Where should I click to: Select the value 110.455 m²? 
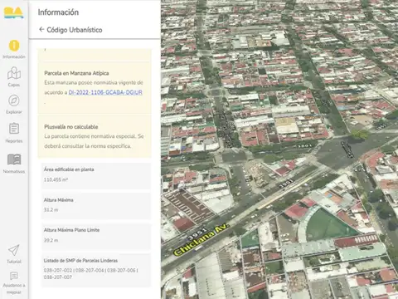pyautogui.click(x=56, y=179)
